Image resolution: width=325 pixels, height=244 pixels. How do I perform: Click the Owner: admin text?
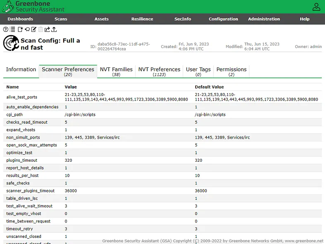(x=308, y=47)
